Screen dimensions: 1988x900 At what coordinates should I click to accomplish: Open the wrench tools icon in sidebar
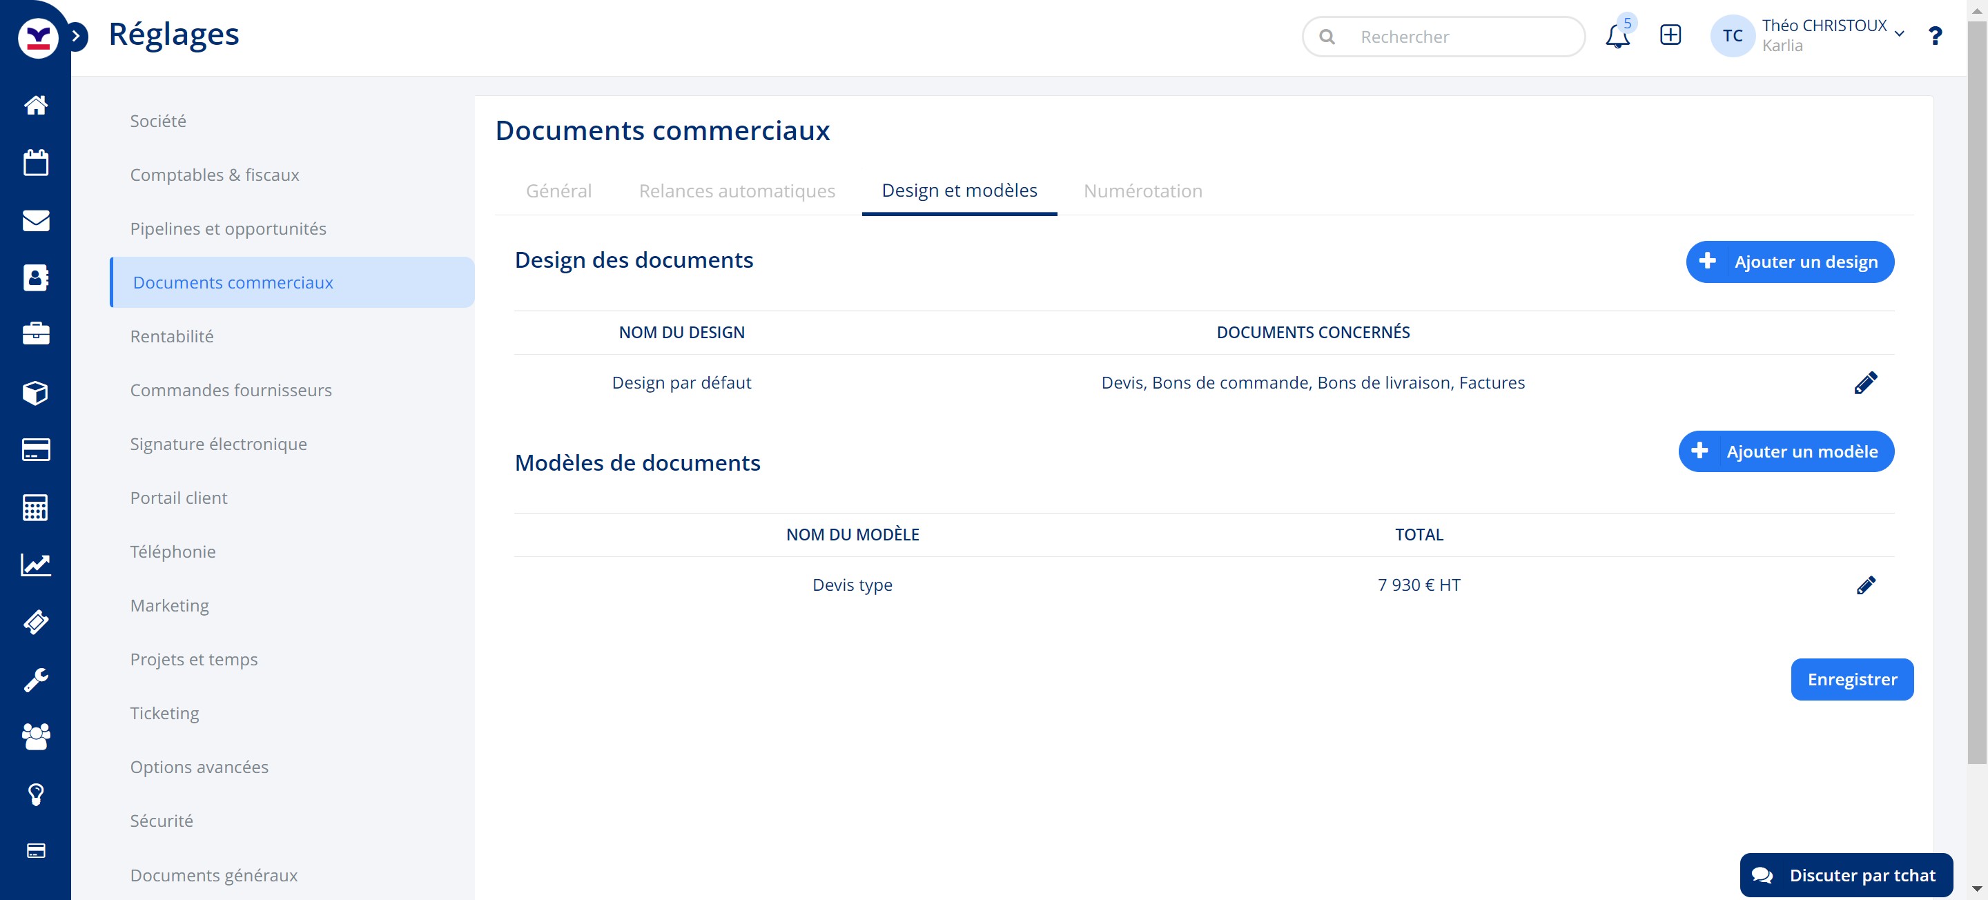click(35, 679)
